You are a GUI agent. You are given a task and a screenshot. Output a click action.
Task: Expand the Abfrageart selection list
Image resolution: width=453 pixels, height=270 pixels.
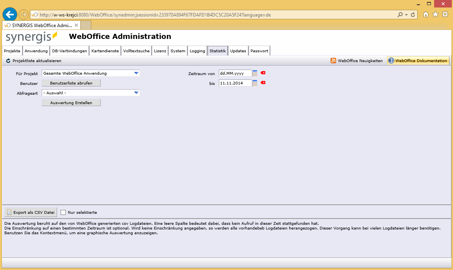[137, 93]
